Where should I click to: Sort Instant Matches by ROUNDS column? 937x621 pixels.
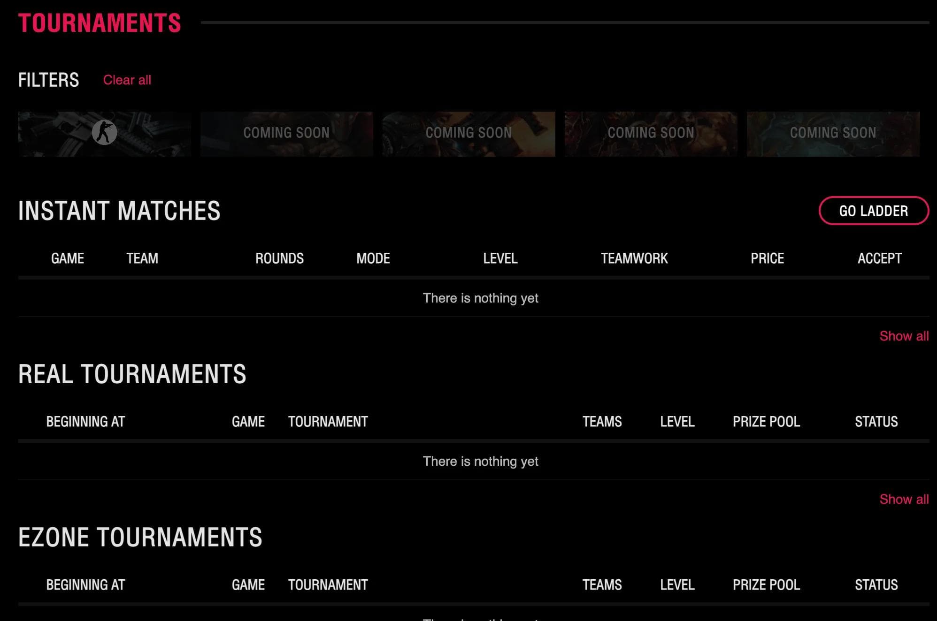point(279,258)
